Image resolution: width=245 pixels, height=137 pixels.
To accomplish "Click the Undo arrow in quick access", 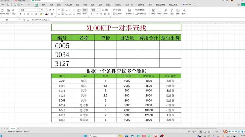I will 22,5.
